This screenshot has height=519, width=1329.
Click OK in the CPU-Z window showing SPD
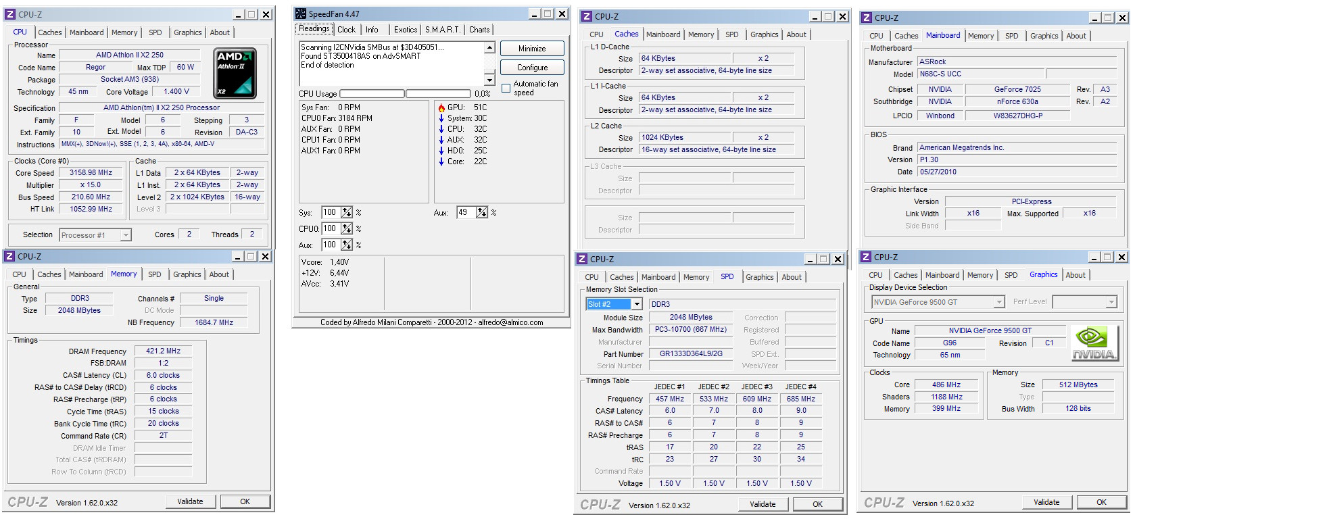[818, 504]
